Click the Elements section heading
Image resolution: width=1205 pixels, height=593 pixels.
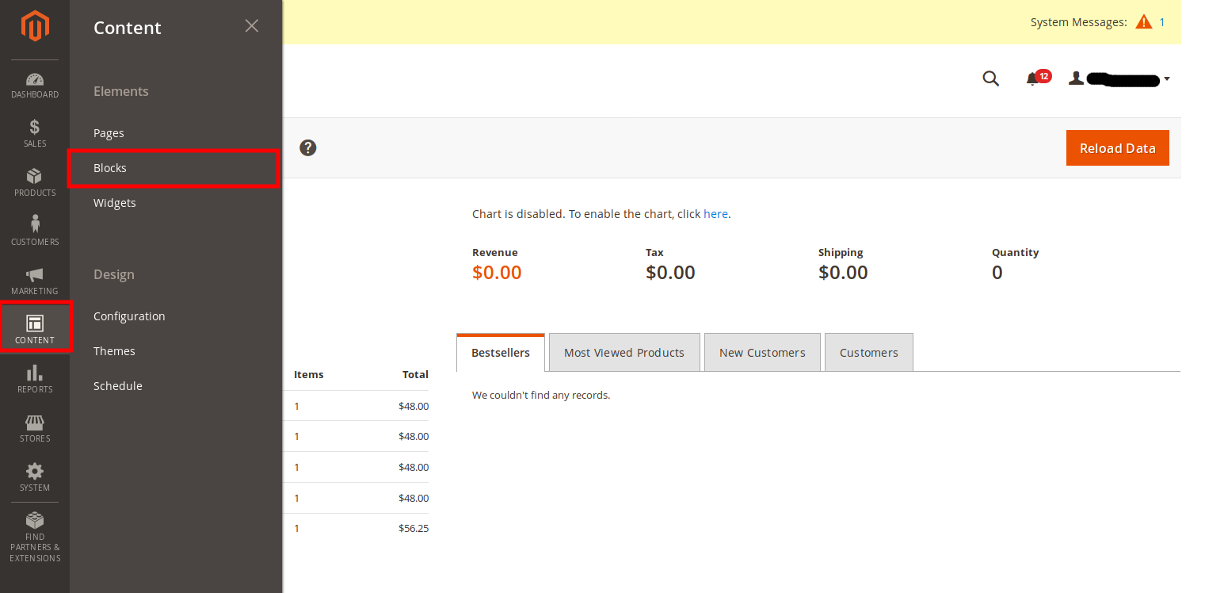pos(121,91)
